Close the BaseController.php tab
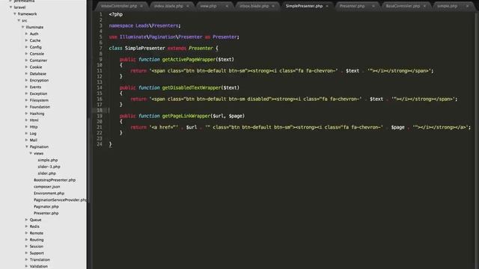The image size is (479, 269). tap(424, 6)
